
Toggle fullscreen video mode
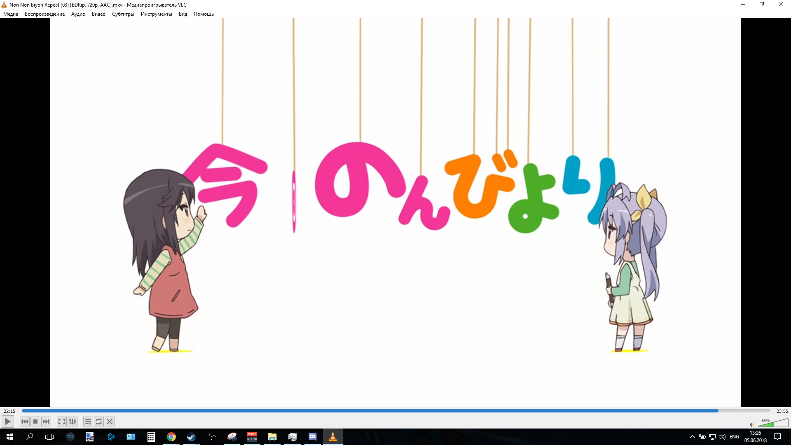click(x=62, y=422)
